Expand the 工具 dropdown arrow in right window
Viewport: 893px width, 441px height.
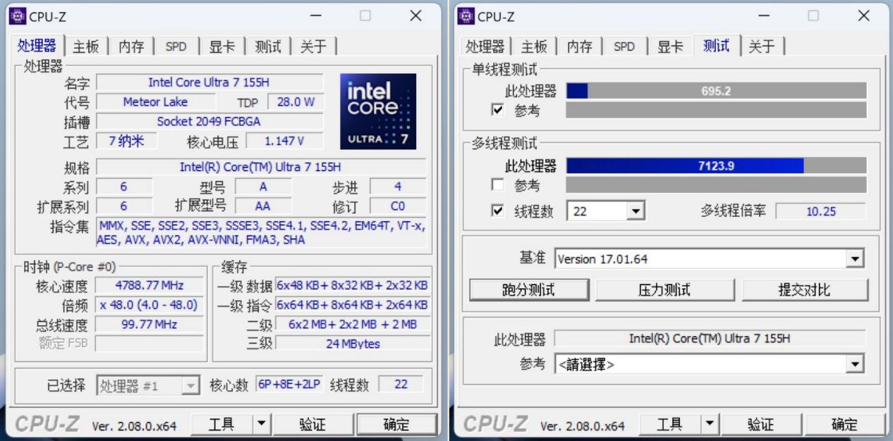click(710, 424)
